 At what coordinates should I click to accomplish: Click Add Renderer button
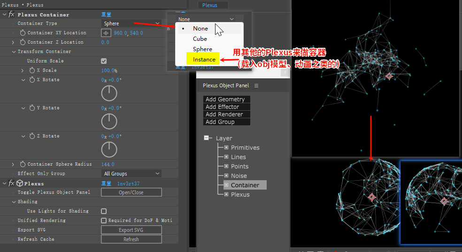227,114
